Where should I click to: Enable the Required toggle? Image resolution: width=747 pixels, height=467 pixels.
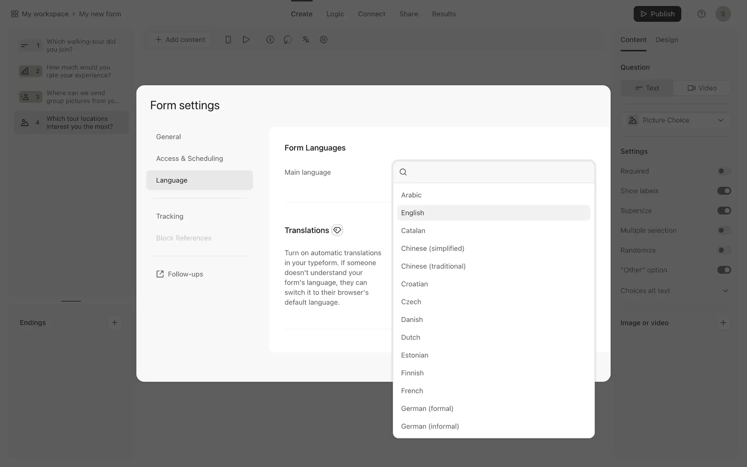[724, 171]
